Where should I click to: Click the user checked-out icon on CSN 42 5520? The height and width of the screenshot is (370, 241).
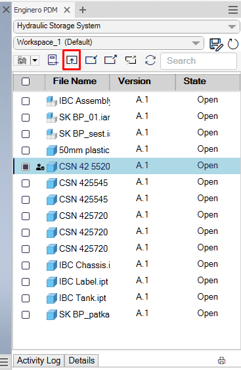pos(40,168)
